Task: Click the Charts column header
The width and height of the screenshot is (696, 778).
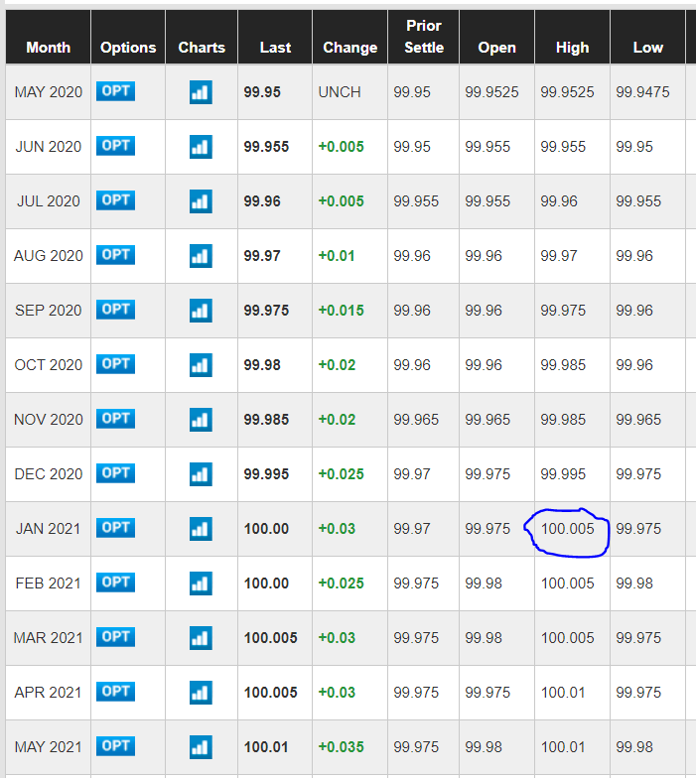Action: [202, 38]
